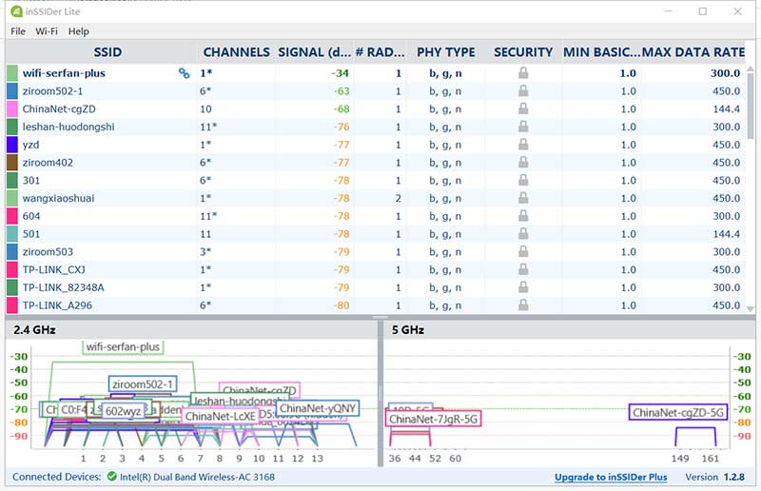The height and width of the screenshot is (491, 761).
Task: Click the lock icon in 501 row
Action: click(x=523, y=233)
